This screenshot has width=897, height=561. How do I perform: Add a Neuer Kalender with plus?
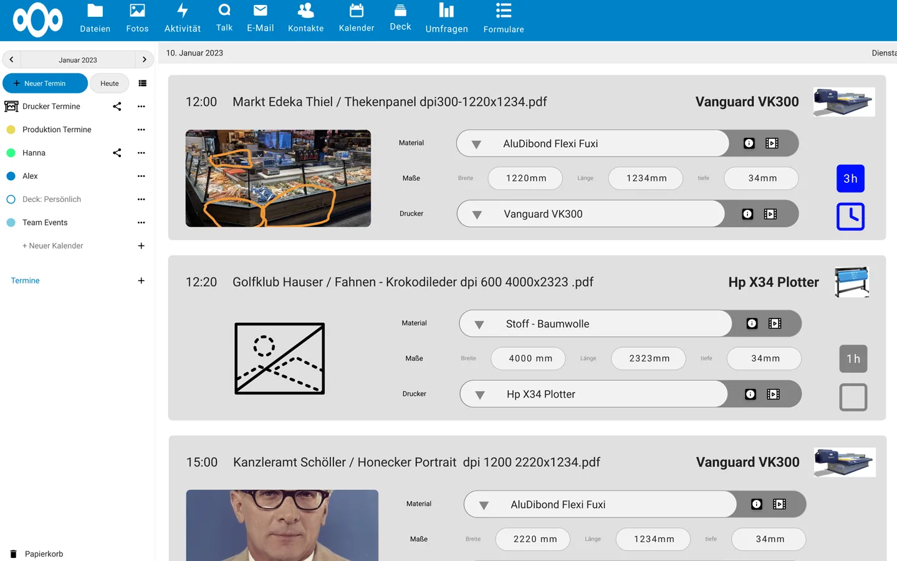coord(142,246)
